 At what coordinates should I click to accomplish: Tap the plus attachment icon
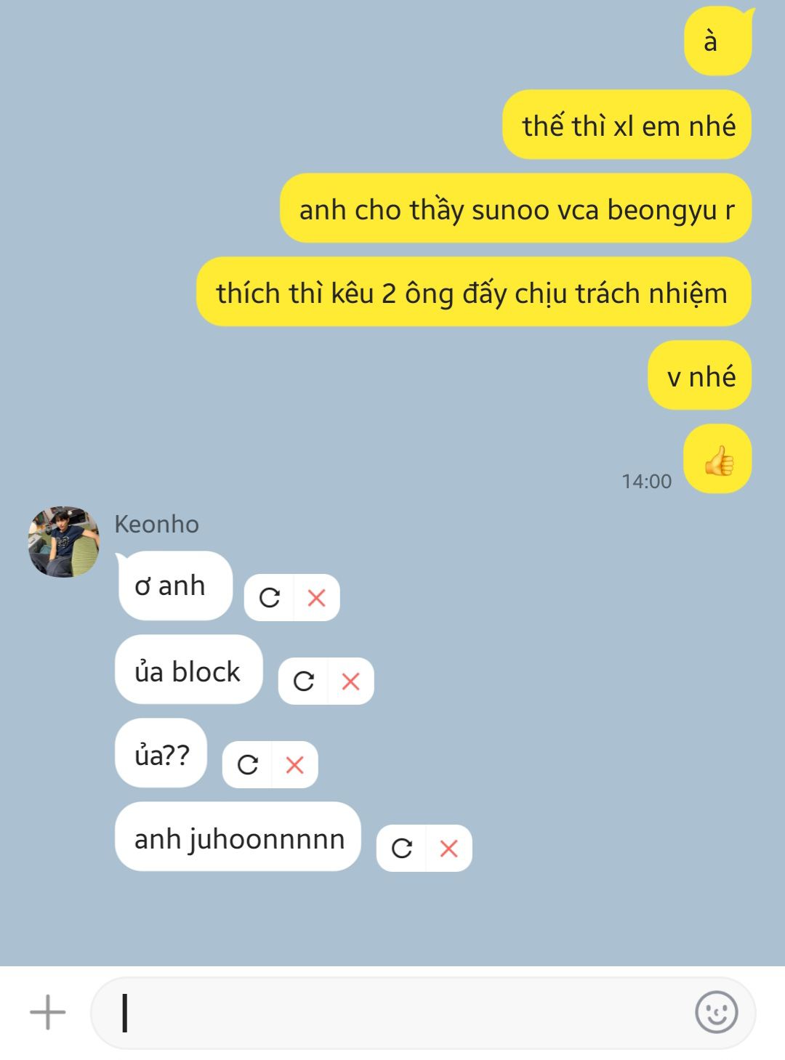click(48, 1012)
